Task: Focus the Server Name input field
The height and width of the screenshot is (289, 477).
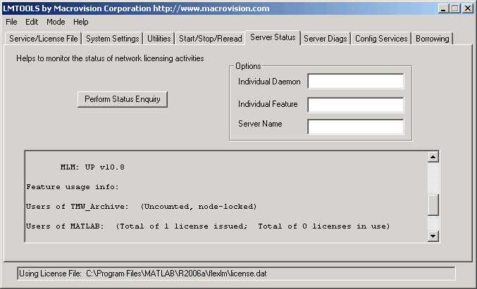Action: (356, 127)
